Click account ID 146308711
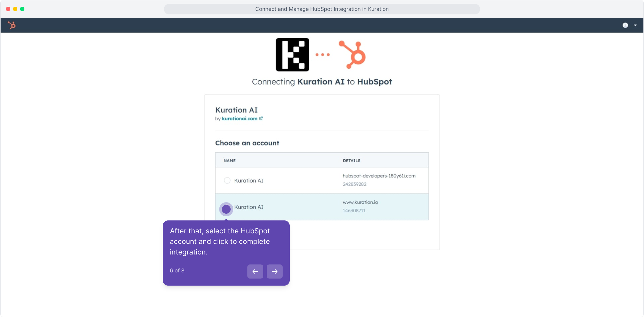 (354, 210)
